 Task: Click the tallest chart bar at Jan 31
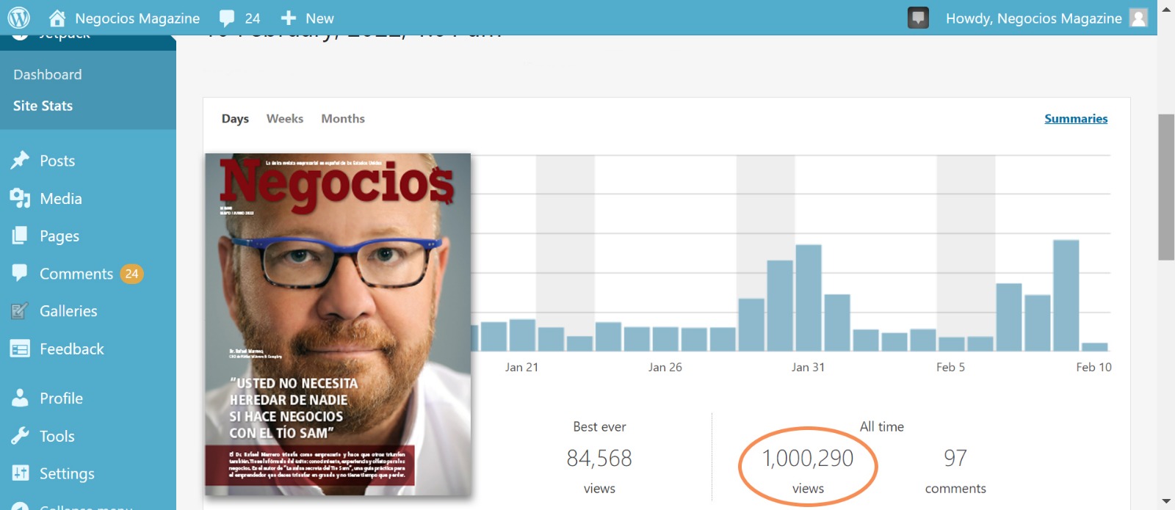[809, 297]
